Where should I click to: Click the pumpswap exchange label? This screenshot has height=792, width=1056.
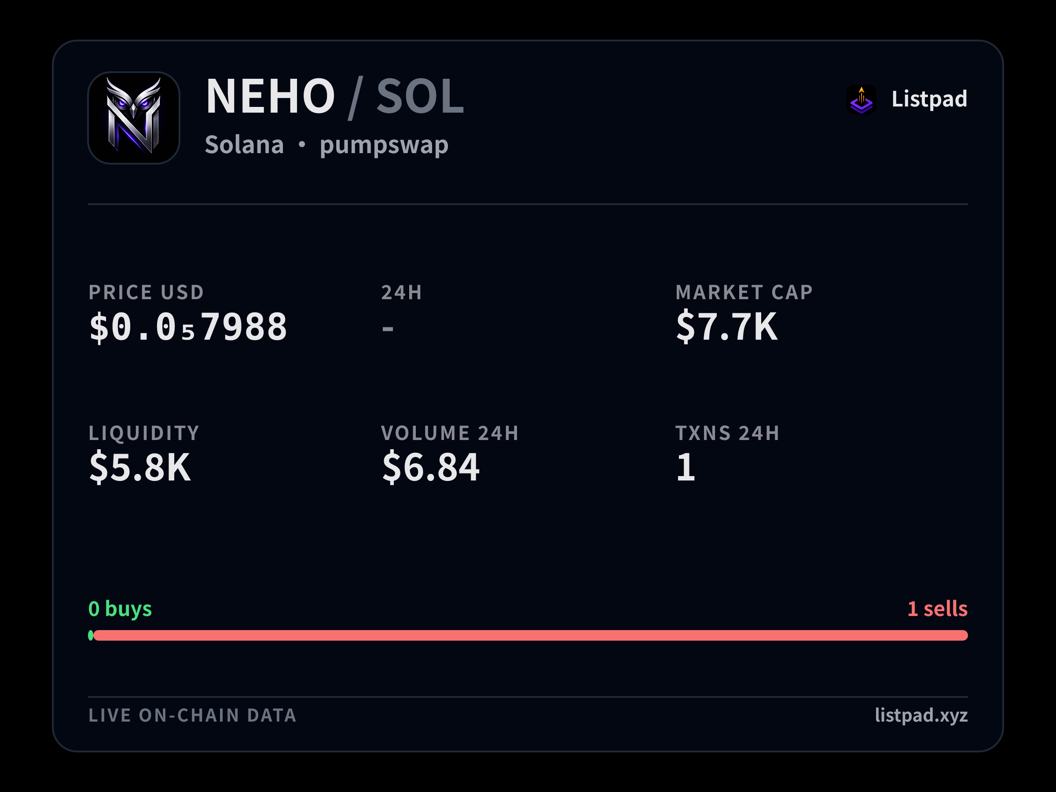pyautogui.click(x=384, y=146)
